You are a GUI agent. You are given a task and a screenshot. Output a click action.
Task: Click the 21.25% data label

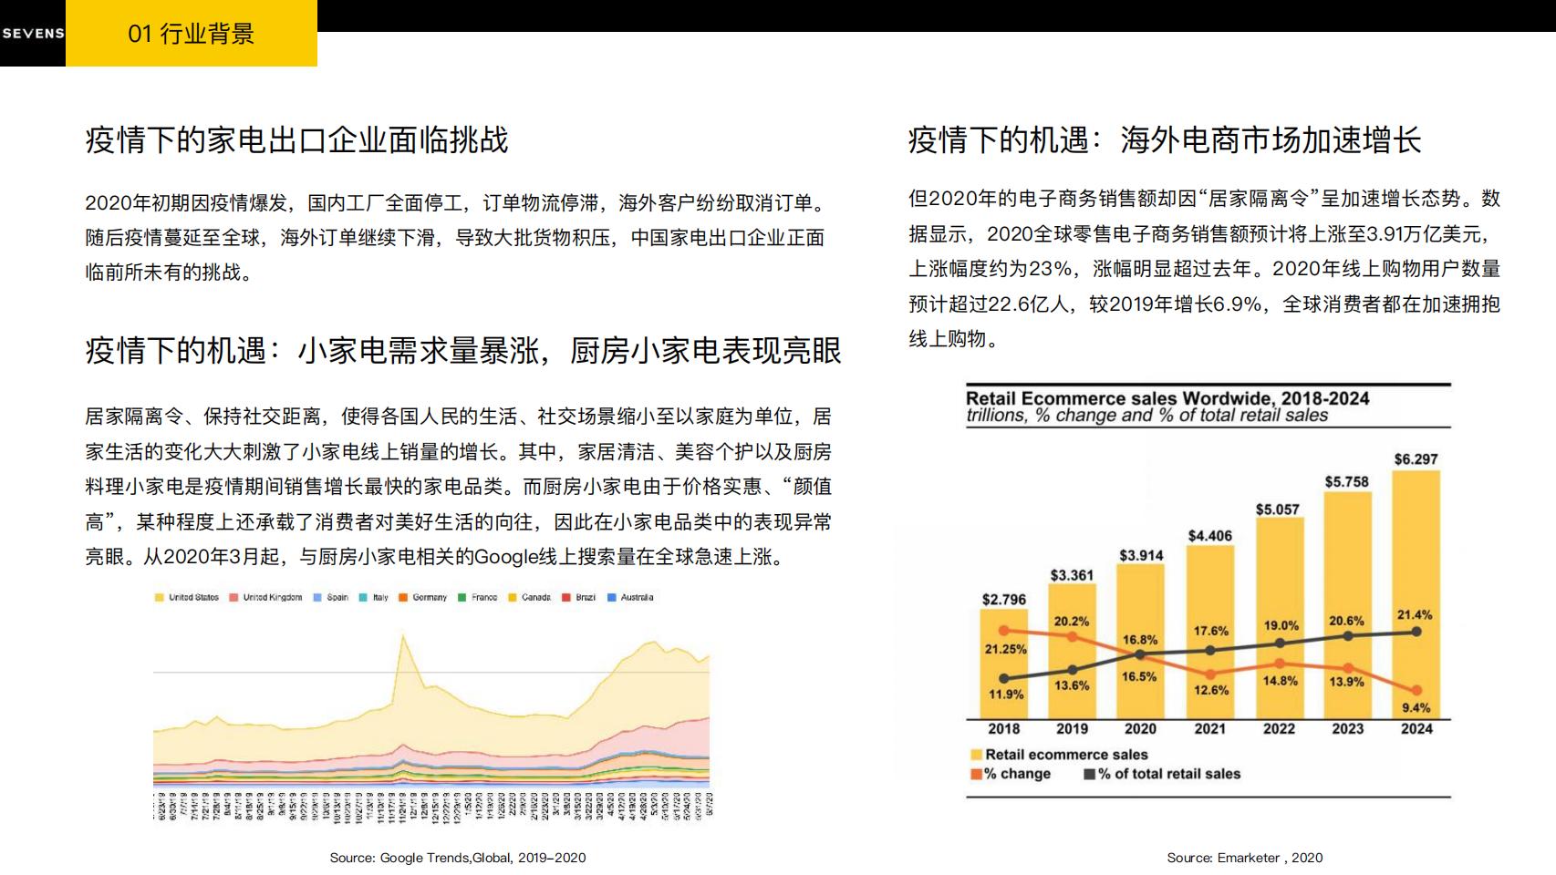click(1005, 649)
